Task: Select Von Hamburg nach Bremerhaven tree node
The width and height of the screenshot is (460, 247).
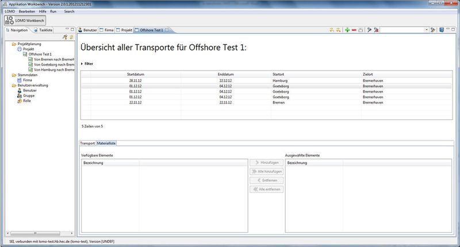Action: (53, 70)
